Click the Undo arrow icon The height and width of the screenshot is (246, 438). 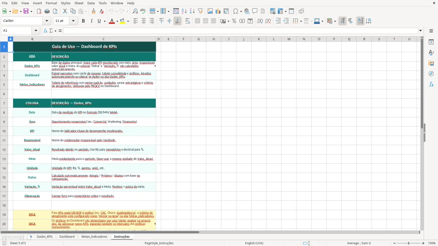tap(111, 11)
